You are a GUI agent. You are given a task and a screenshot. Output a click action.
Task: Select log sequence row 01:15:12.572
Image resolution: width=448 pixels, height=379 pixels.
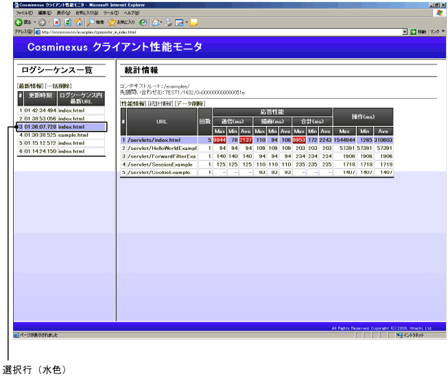click(61, 143)
